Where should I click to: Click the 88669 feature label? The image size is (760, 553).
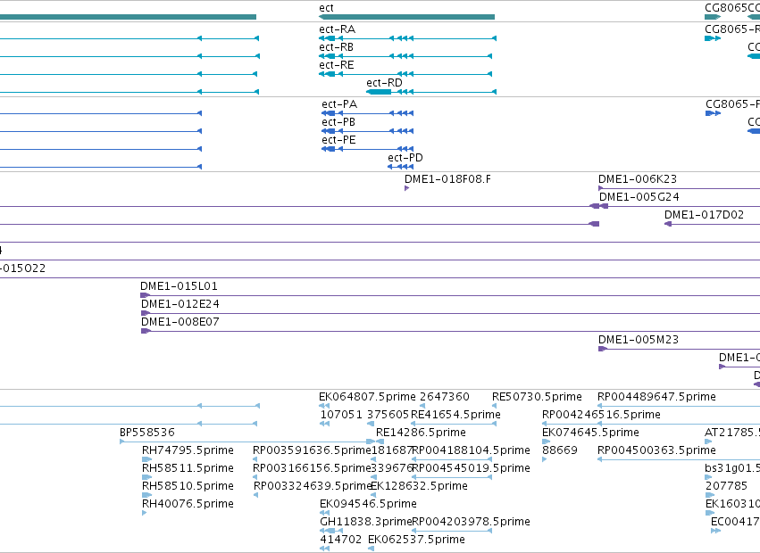560,451
